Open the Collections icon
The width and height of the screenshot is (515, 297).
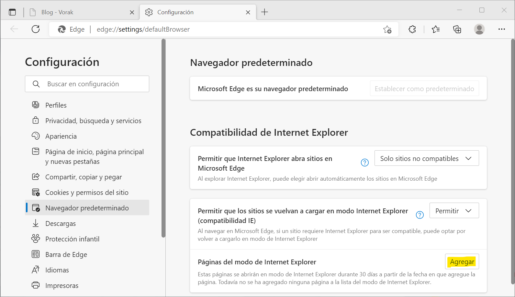click(457, 29)
